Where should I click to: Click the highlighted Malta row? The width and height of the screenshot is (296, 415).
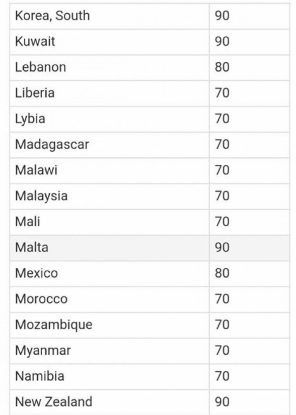tap(150, 248)
